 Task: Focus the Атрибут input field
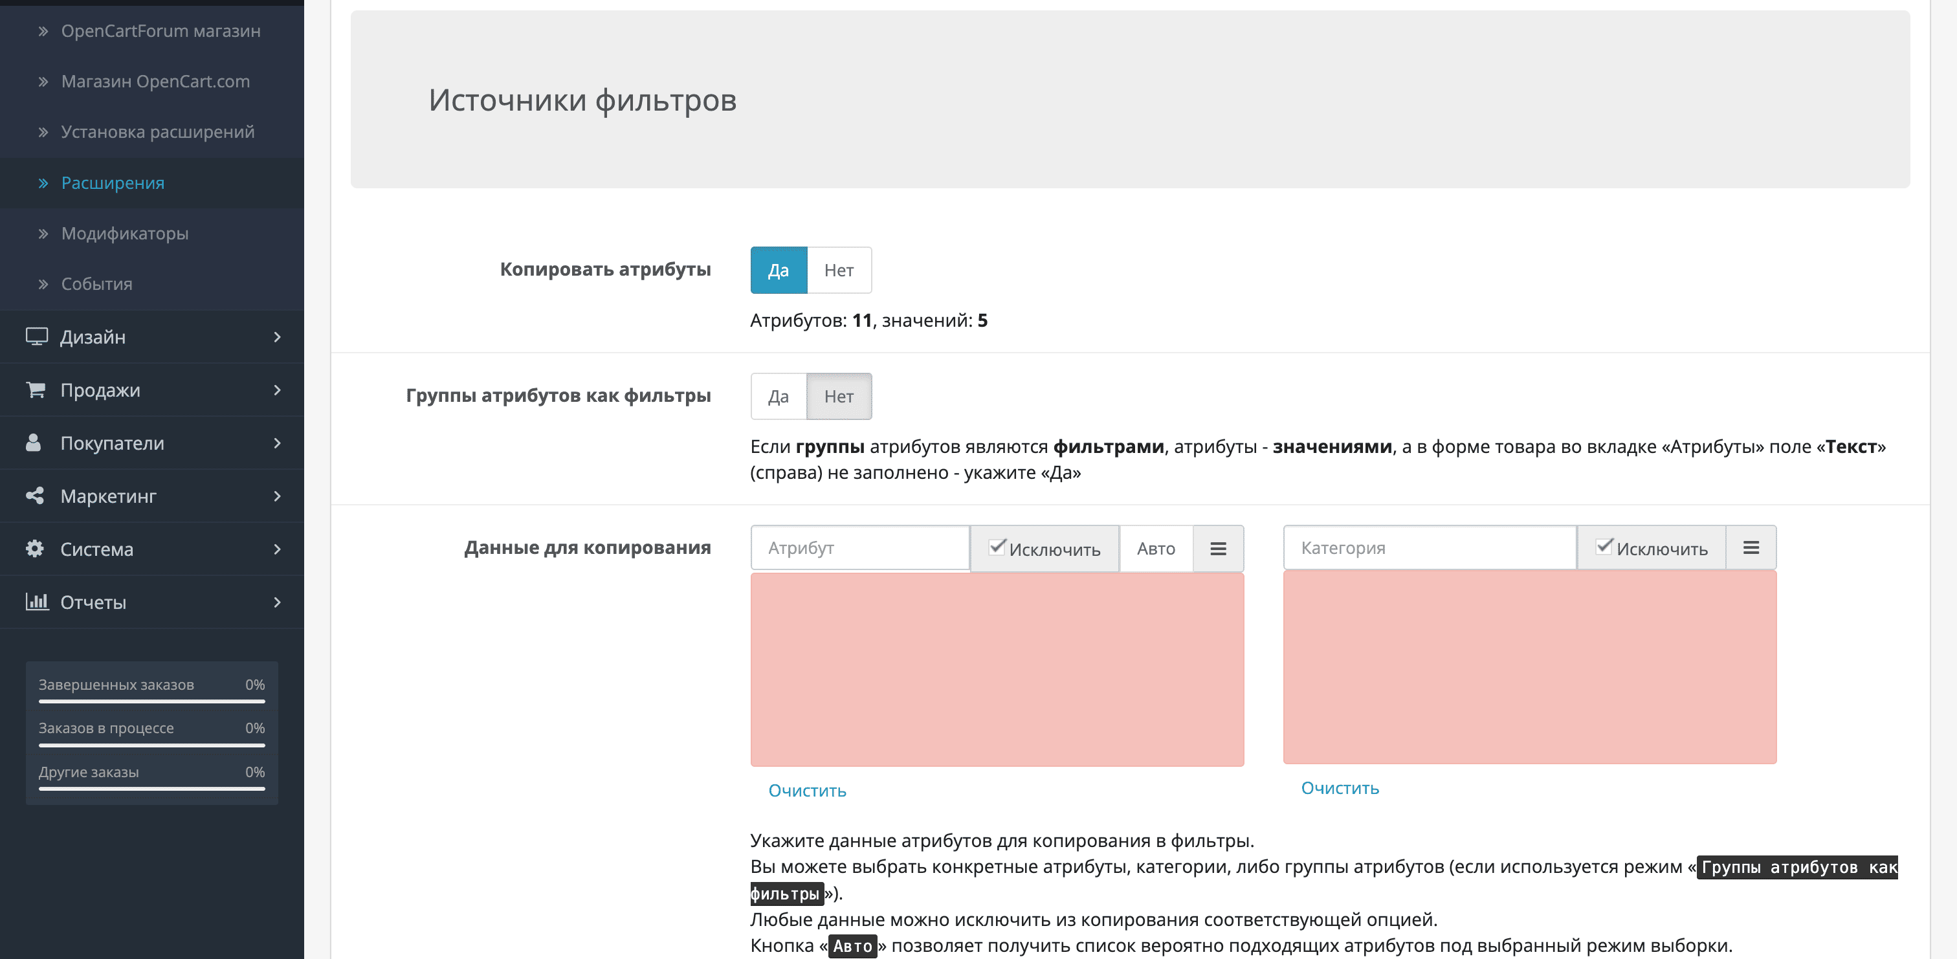click(860, 548)
